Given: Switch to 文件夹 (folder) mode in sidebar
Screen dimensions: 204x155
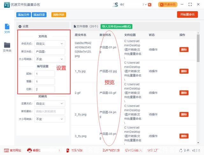Looking at the screenshot, I should click(x=7, y=47).
